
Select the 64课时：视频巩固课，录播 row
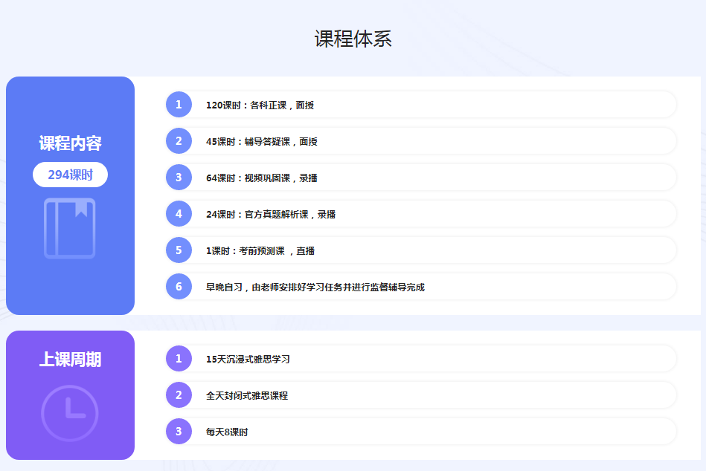[261, 178]
